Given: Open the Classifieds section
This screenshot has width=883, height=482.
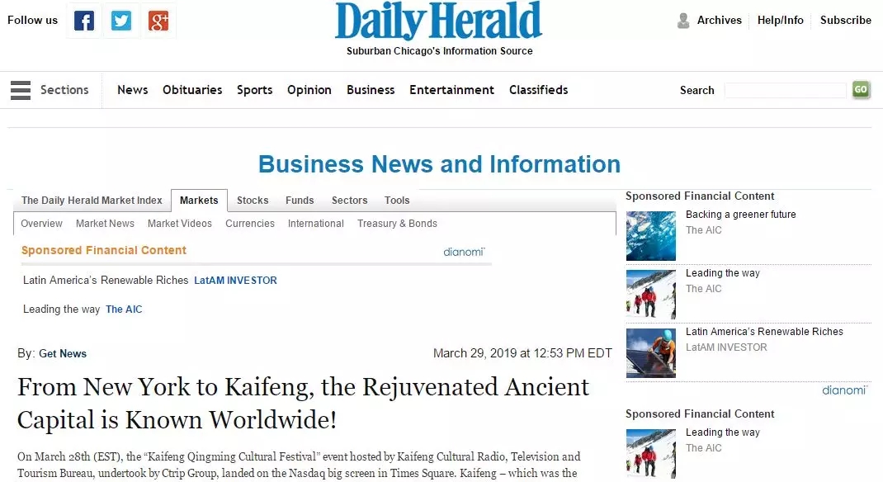Looking at the screenshot, I should (538, 90).
